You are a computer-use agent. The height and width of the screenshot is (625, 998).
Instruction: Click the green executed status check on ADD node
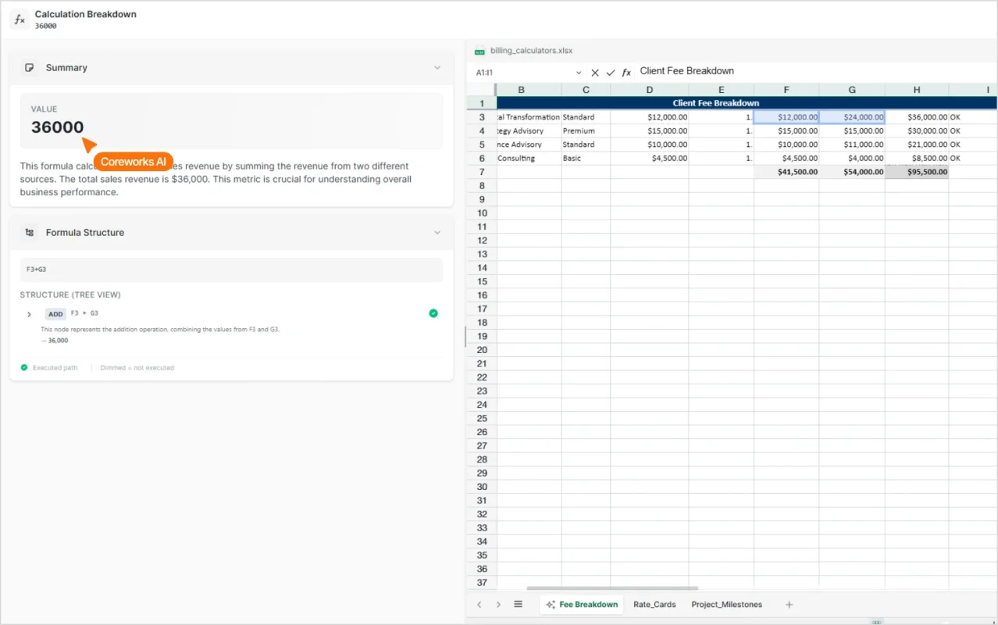pos(433,313)
